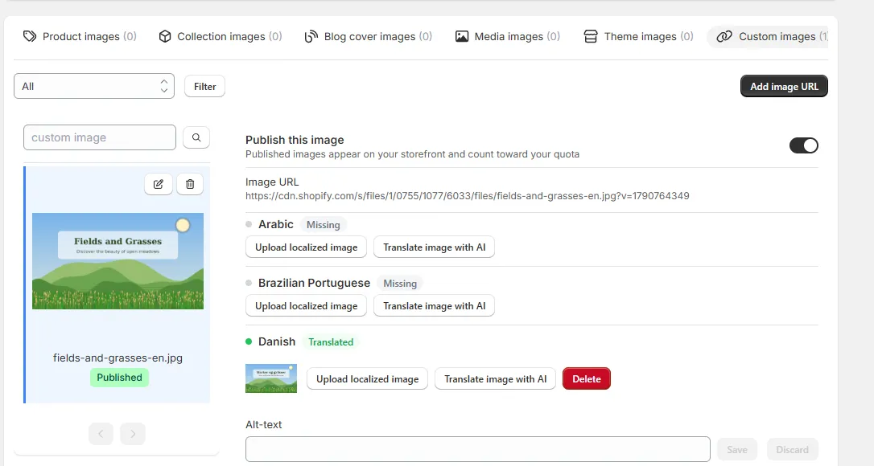Click the Arabic language label

[x=275, y=224]
